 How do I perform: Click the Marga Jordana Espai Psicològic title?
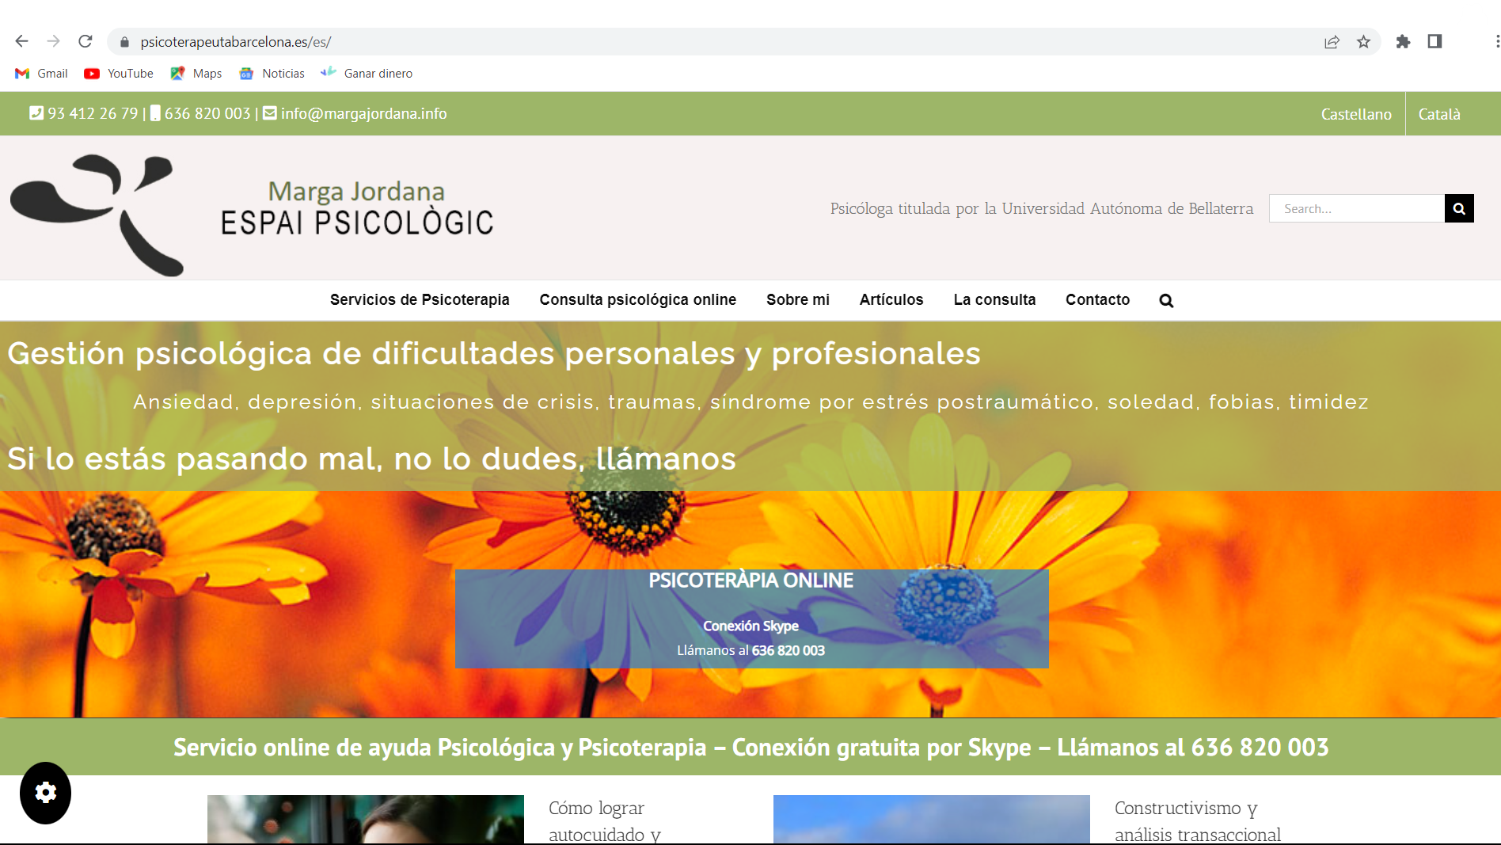(x=357, y=208)
